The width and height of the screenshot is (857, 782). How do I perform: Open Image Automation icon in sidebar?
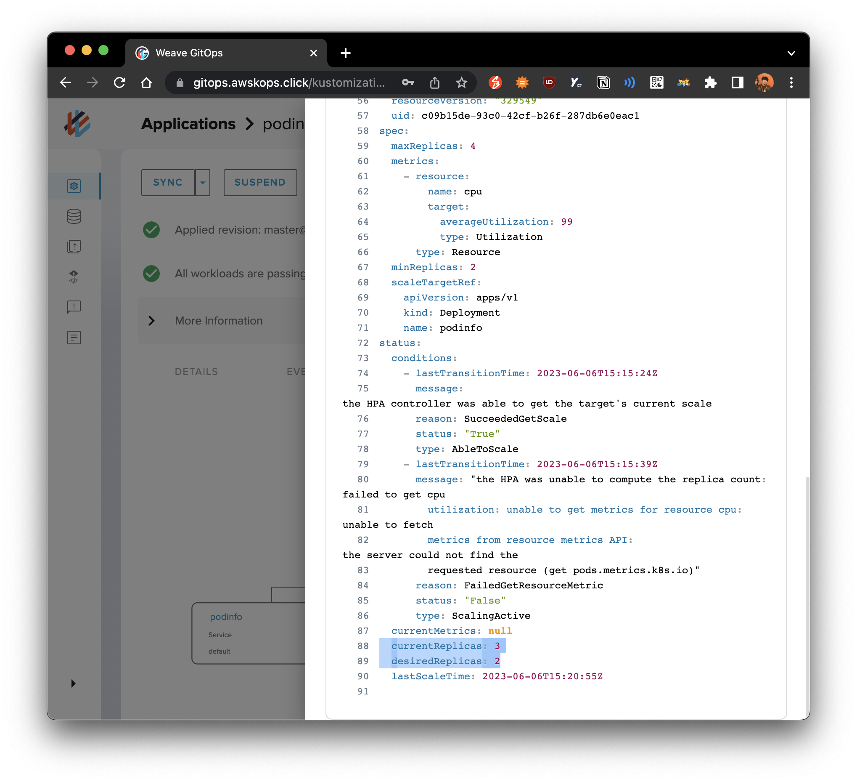click(74, 246)
